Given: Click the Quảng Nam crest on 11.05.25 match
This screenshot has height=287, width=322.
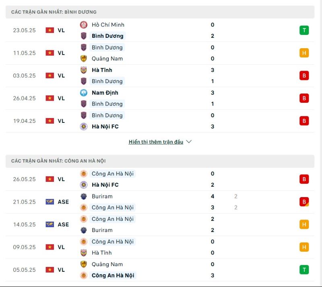Looking at the screenshot, I should [84, 59].
